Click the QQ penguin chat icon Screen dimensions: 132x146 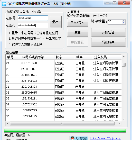point(72,138)
